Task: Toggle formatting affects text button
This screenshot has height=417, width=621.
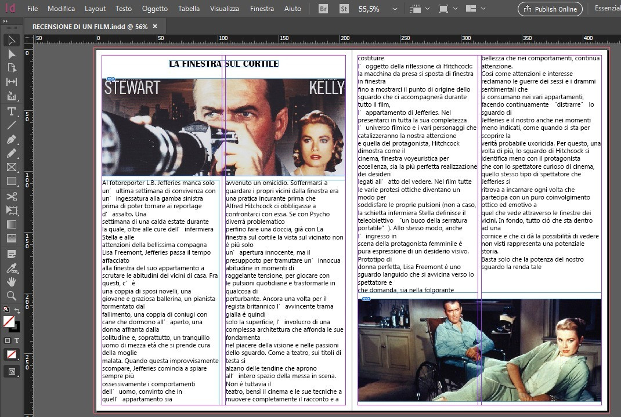Action: (17, 340)
